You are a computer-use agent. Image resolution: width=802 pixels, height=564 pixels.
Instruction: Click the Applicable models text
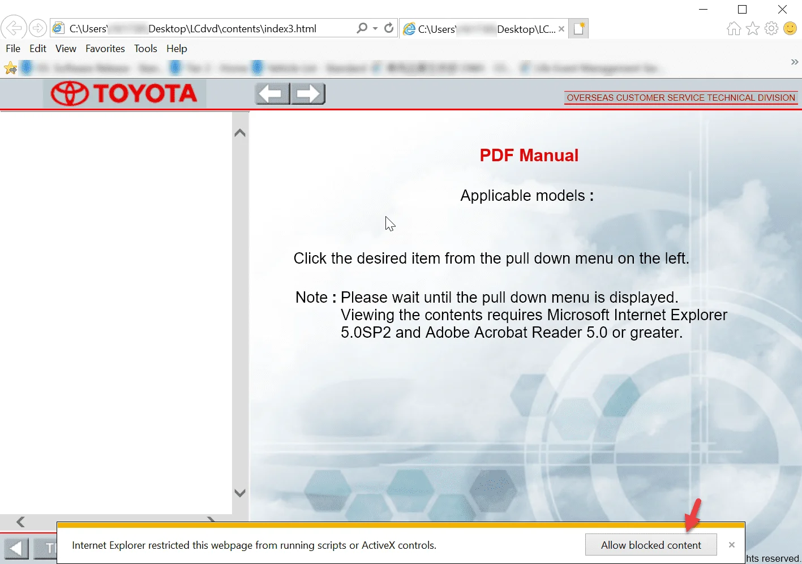pyautogui.click(x=527, y=196)
